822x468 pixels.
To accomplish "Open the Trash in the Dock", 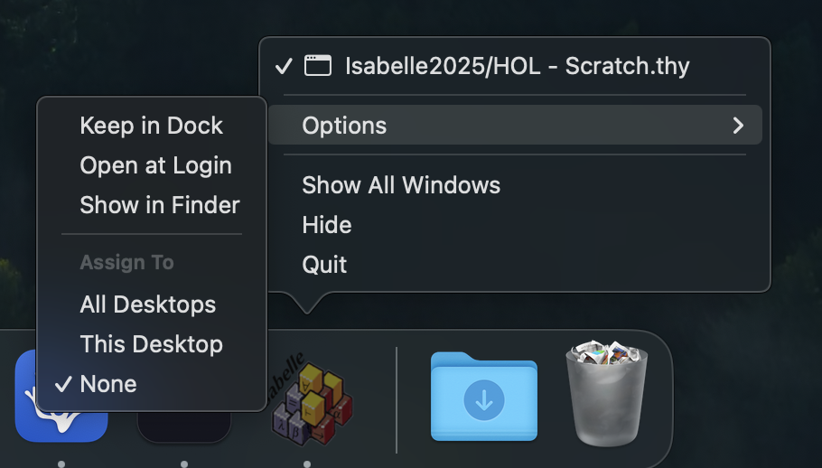I will 606,395.
